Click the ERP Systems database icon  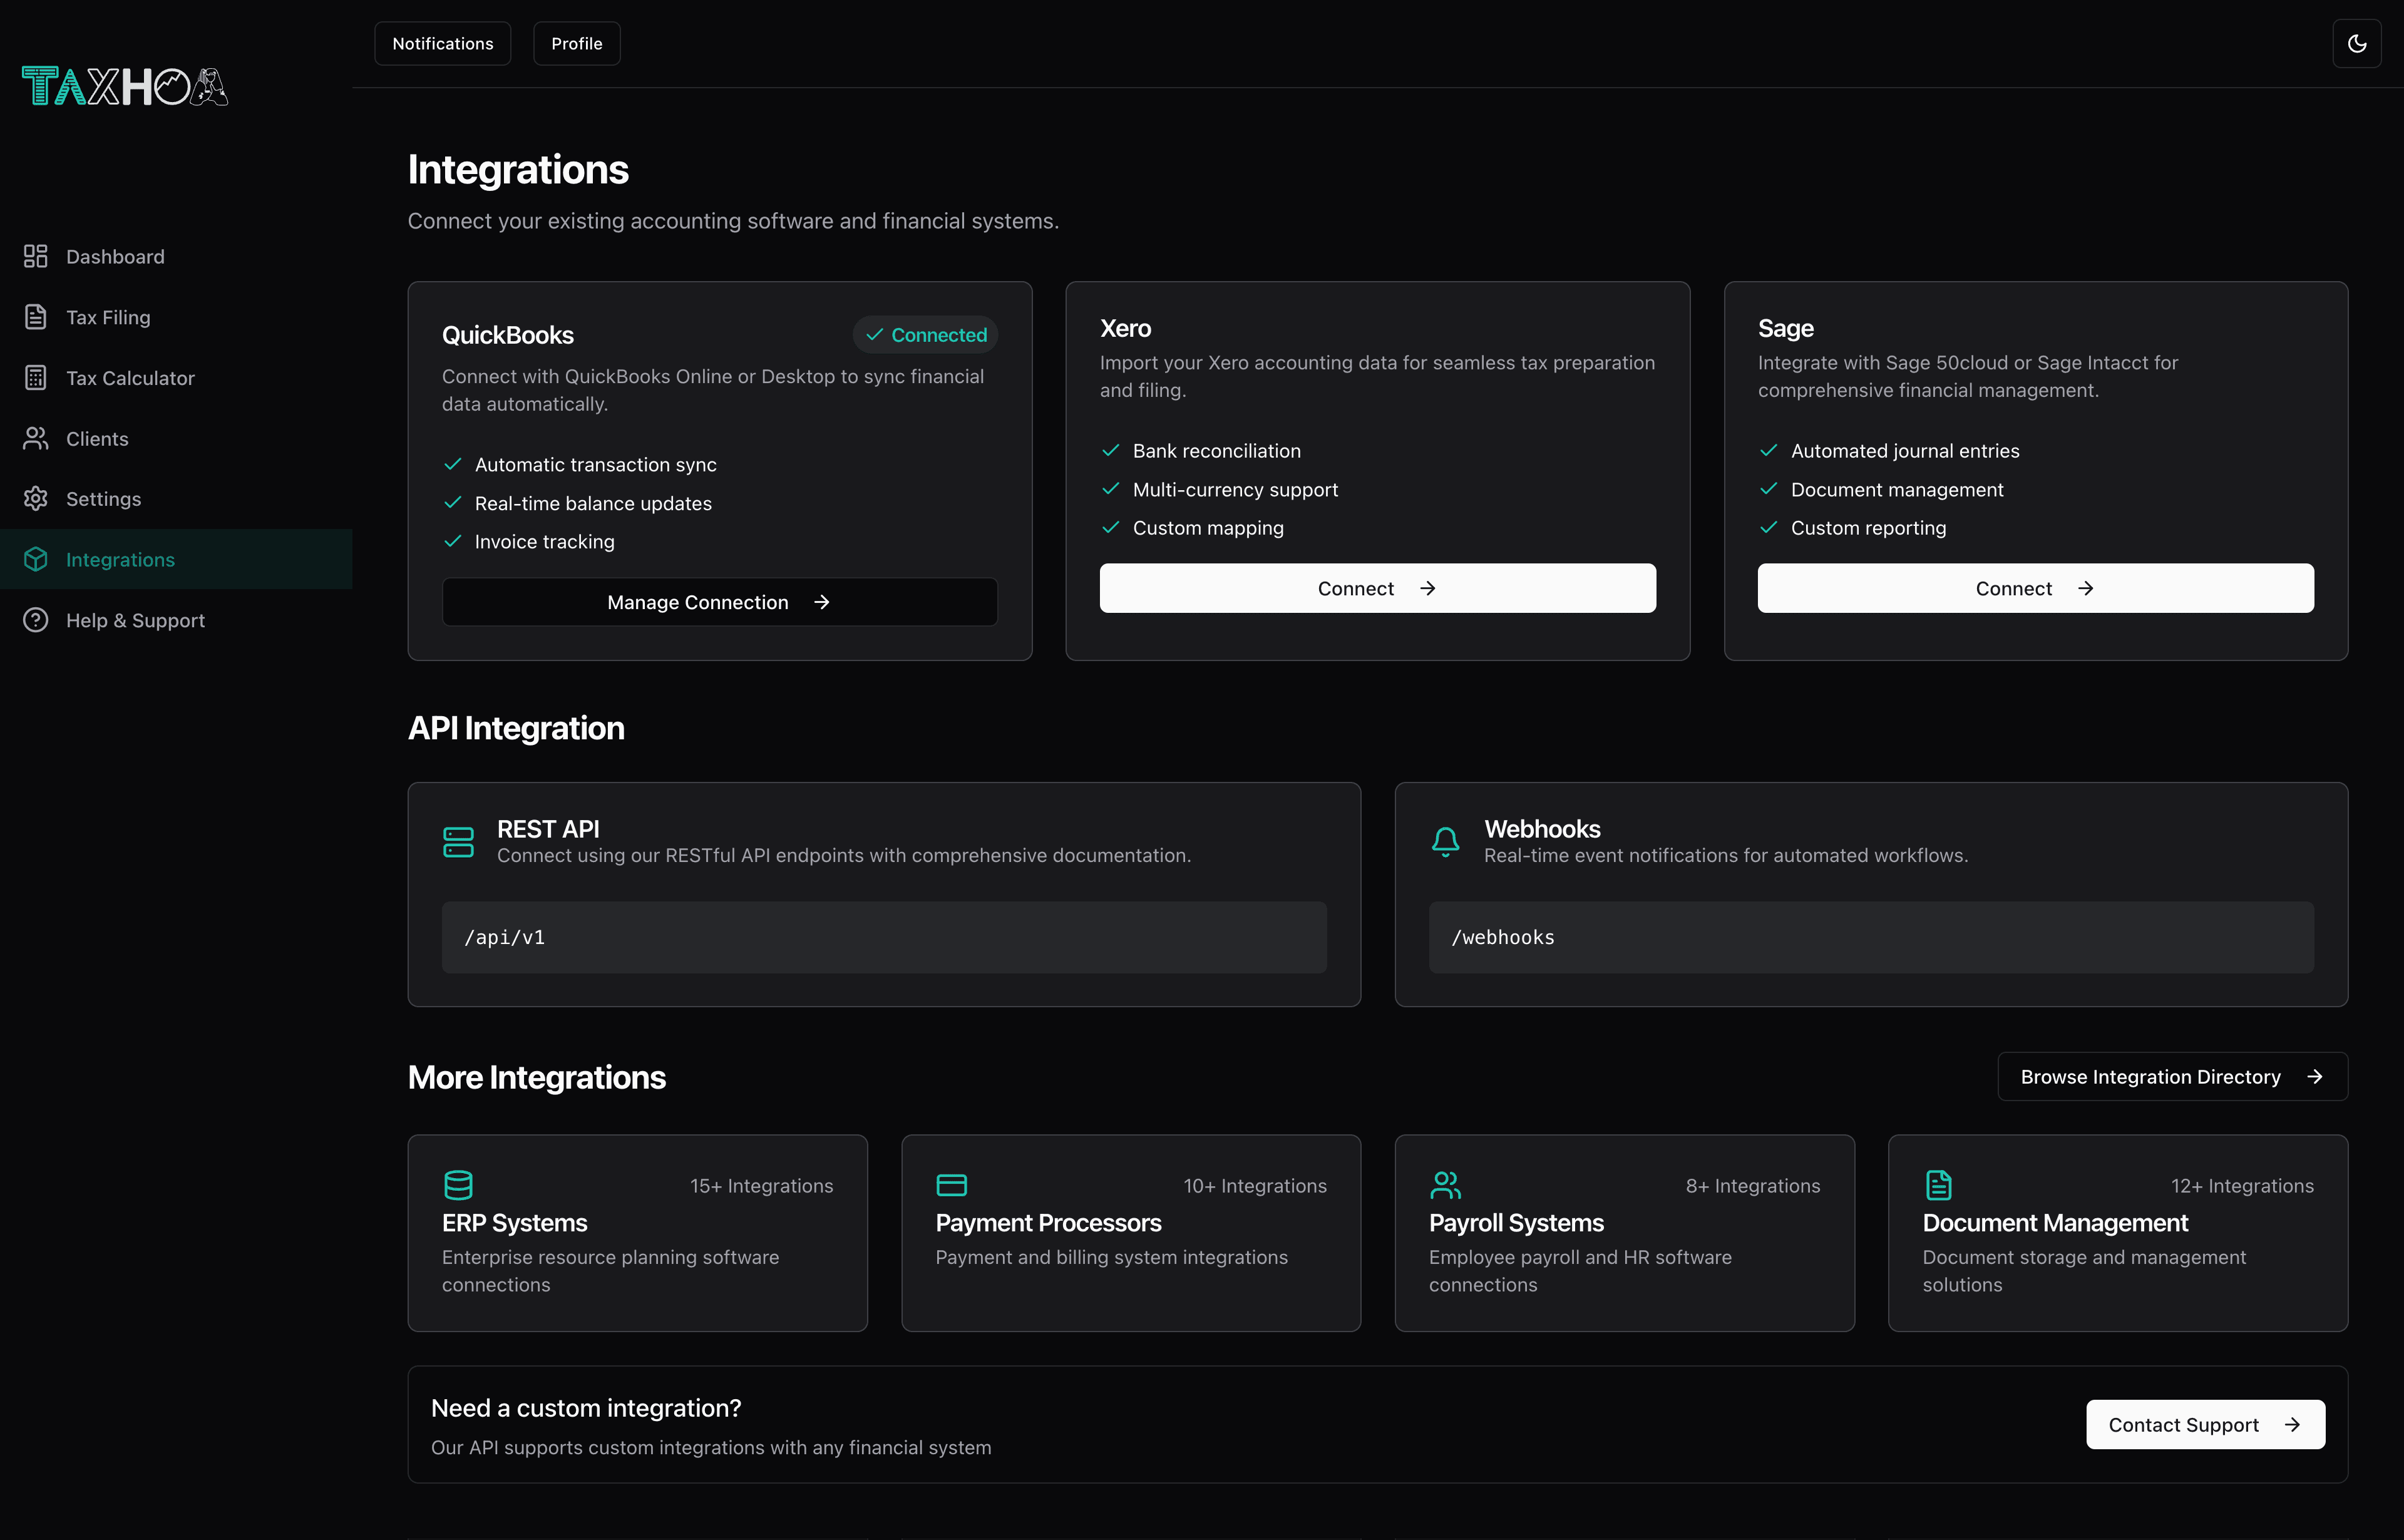coord(458,1185)
